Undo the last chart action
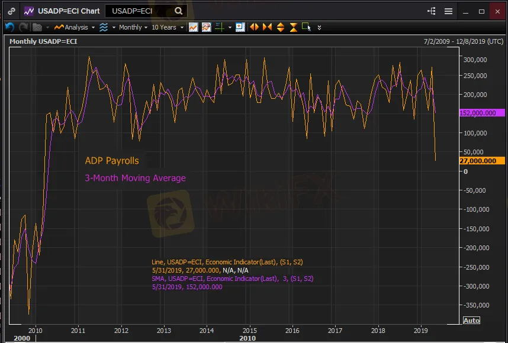 (9, 27)
